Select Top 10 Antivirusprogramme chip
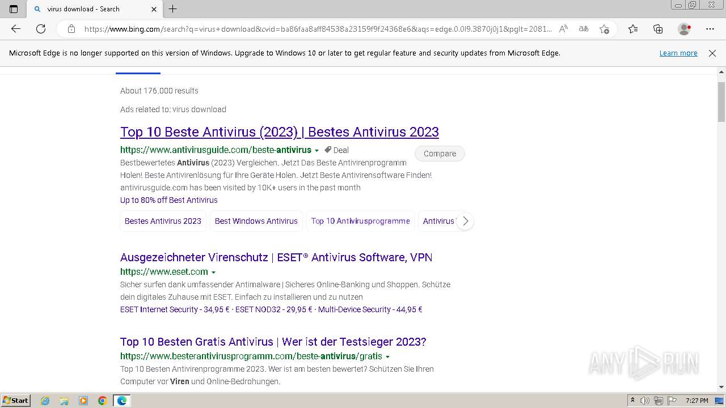 pyautogui.click(x=360, y=221)
